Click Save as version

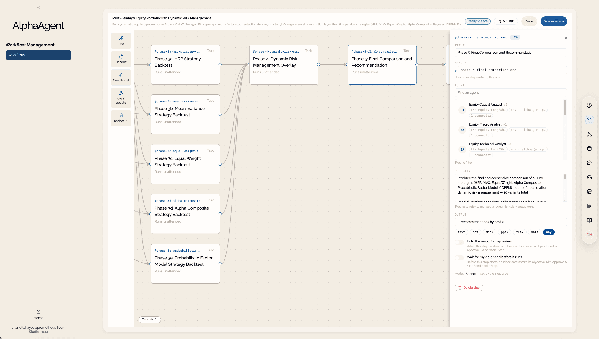pos(554,21)
